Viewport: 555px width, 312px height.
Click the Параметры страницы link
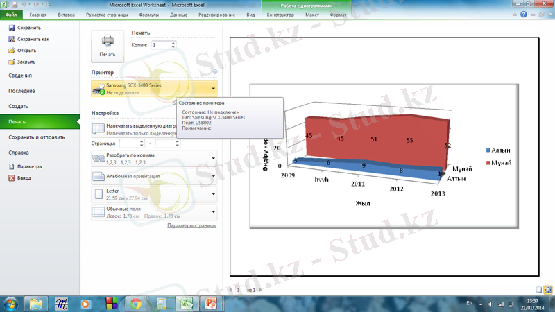point(192,225)
